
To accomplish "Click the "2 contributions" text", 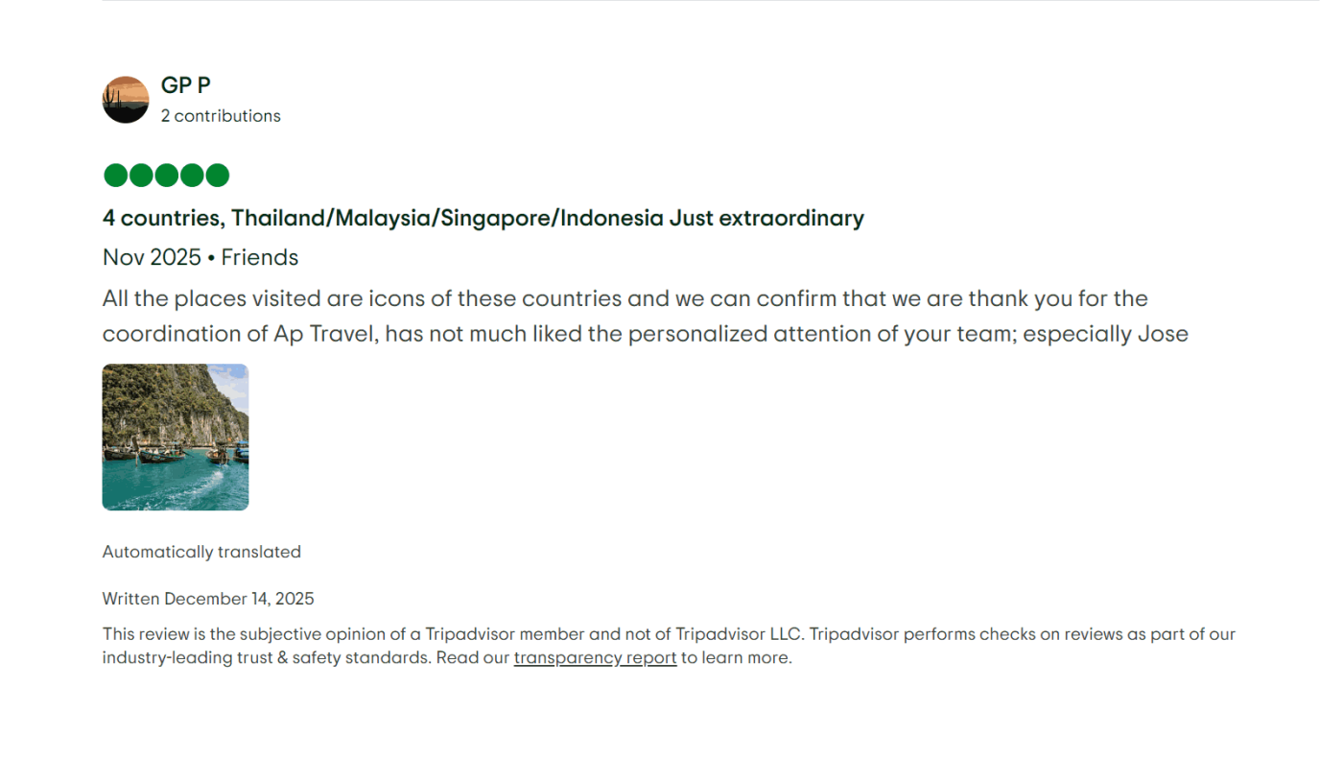I will (x=221, y=116).
